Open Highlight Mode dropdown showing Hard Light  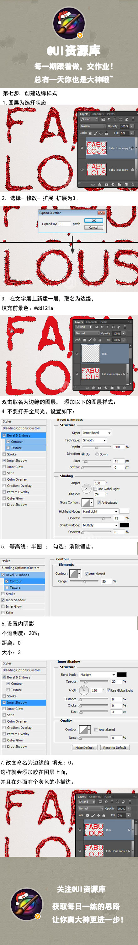point(100,511)
